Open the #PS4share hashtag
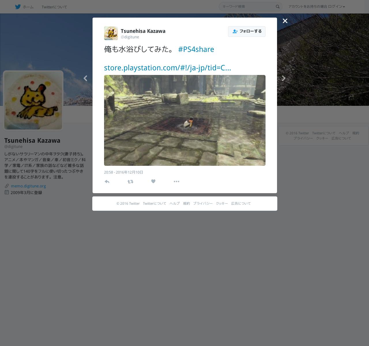Image resolution: width=369 pixels, height=346 pixels. 196,49
